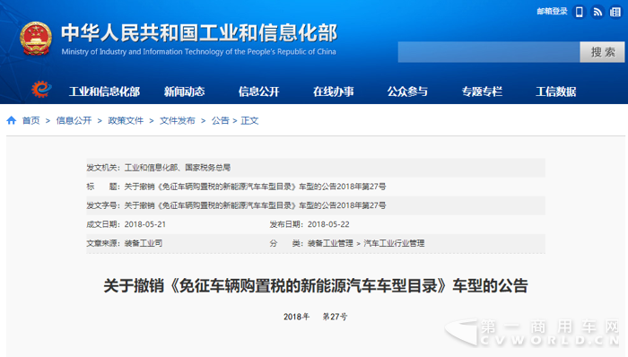Click the 发布日期 value 2018-05-22
The height and width of the screenshot is (357, 628).
coord(328,224)
